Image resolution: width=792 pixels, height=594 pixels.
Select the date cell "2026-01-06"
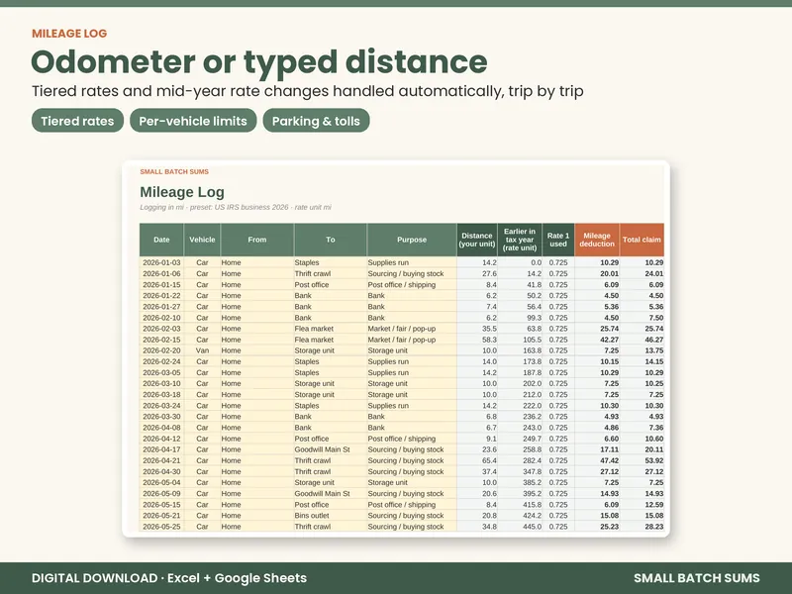(x=161, y=274)
